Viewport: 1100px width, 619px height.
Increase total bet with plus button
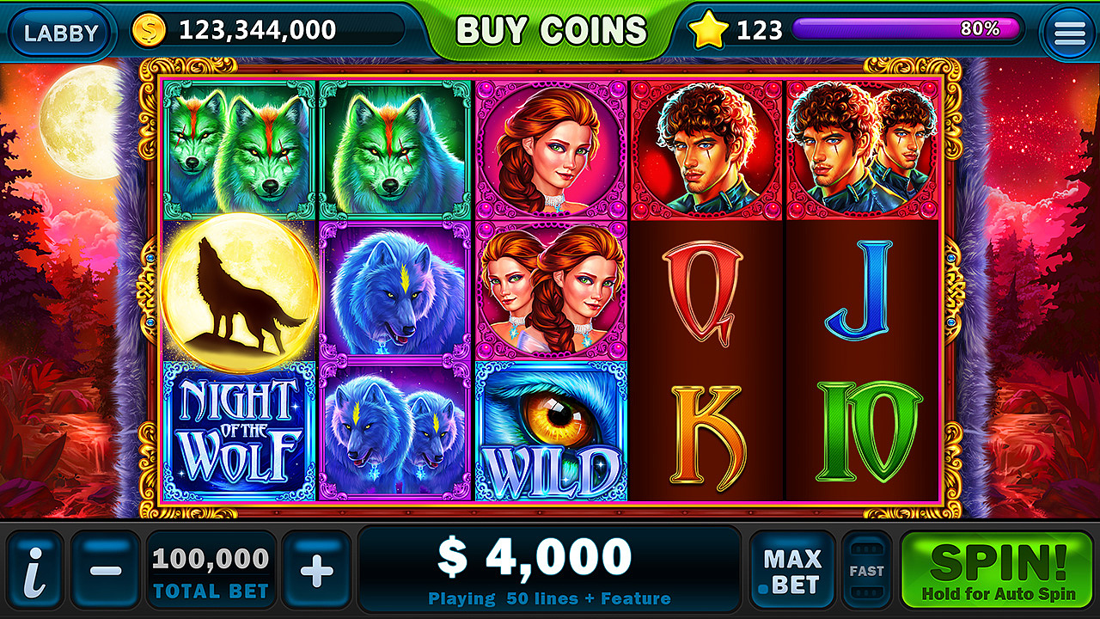(316, 570)
